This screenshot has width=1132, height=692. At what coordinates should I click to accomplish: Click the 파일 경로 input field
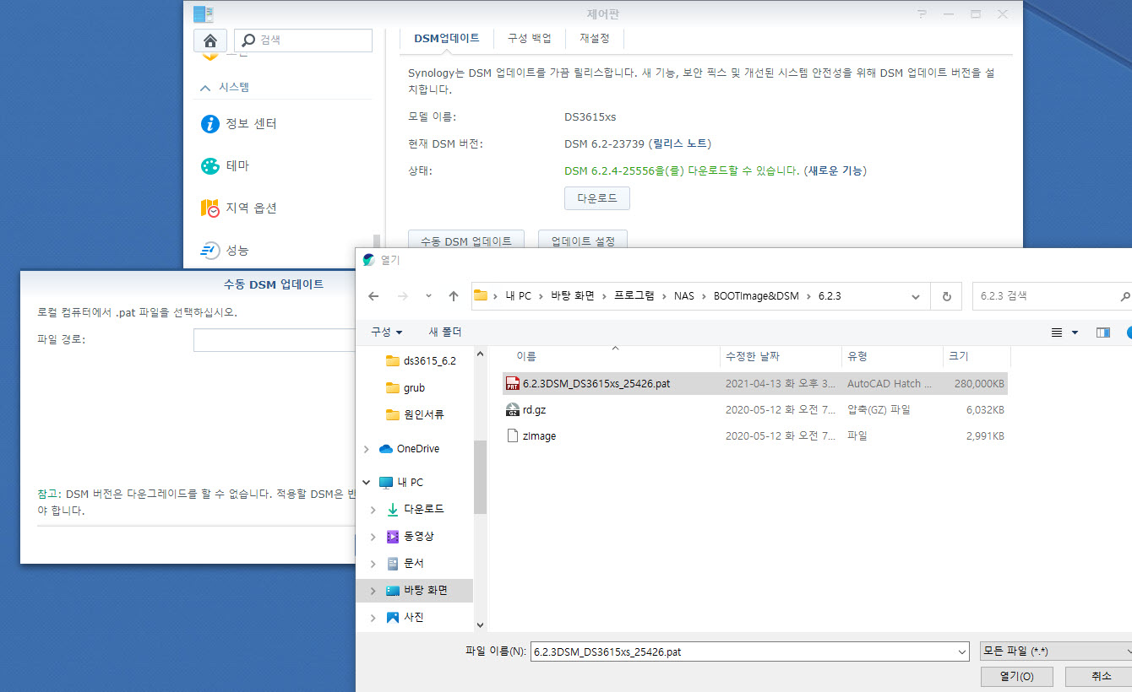click(275, 340)
